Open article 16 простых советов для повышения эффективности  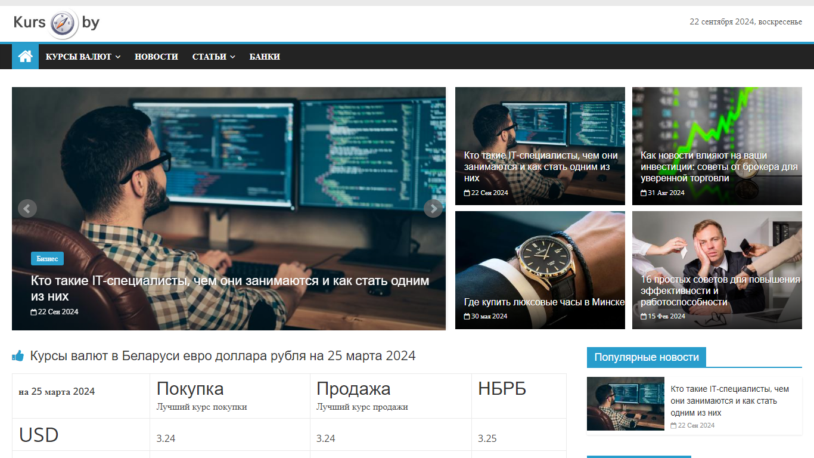click(x=720, y=290)
